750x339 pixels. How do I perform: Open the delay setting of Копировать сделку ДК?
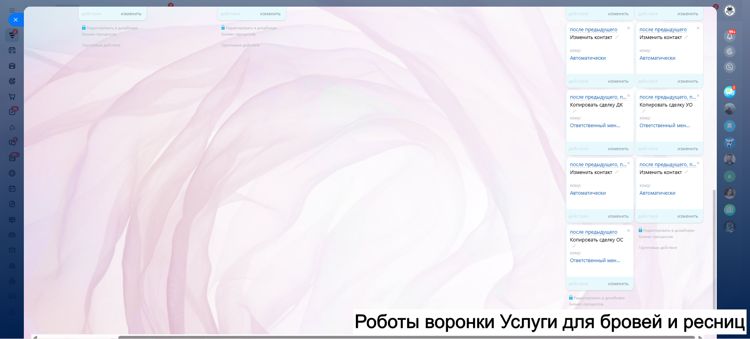coord(598,97)
